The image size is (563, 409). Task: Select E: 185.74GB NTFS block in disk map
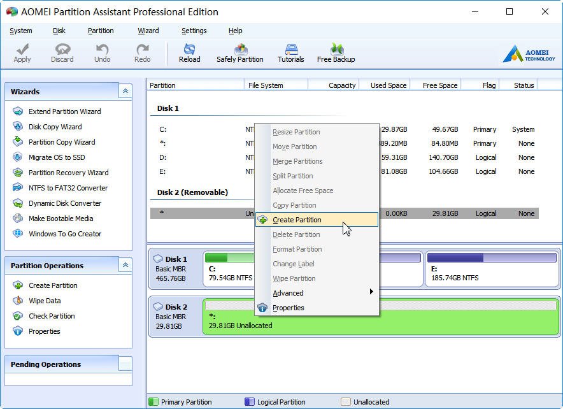pyautogui.click(x=492, y=269)
